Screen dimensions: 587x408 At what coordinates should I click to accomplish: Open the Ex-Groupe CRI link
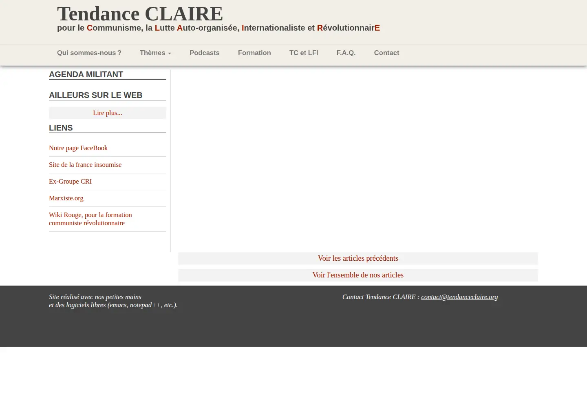(70, 182)
